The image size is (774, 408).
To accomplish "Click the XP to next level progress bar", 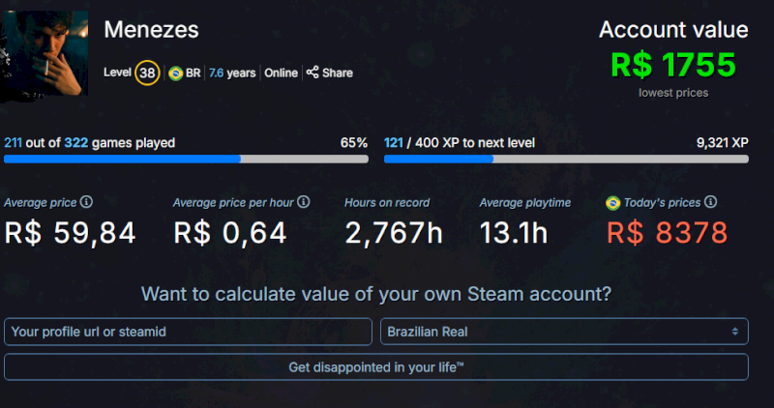I will (x=566, y=159).
